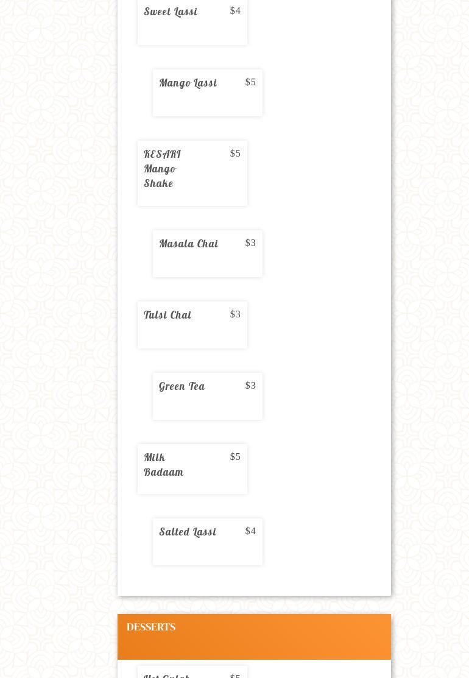Click the $5 price of Milk Badaam
Screen dimensions: 469x678
tap(235, 457)
